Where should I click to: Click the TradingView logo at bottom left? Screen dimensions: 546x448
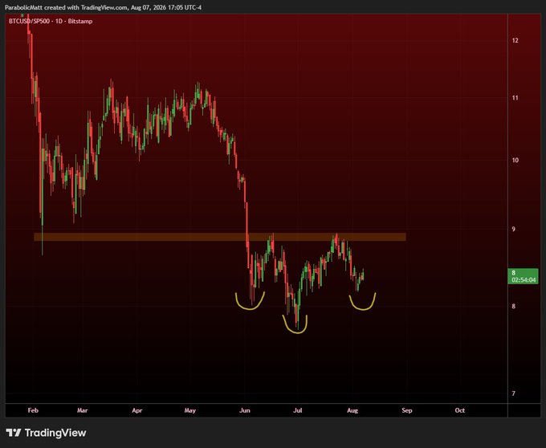[46, 433]
